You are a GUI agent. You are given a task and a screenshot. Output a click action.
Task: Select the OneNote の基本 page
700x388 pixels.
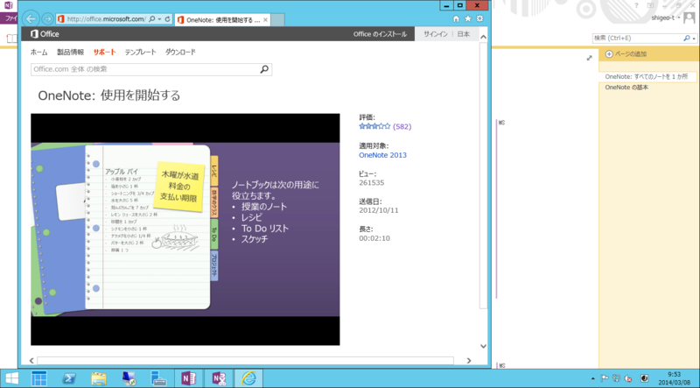tap(626, 88)
